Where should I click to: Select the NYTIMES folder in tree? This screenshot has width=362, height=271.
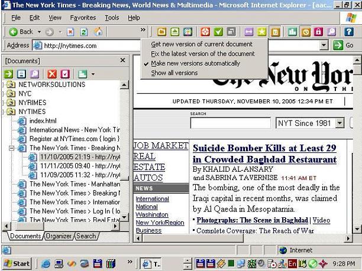pyautogui.click(x=32, y=112)
